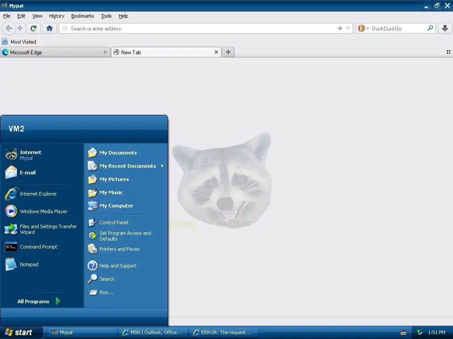This screenshot has width=453, height=339.
Task: Click the Go arrow in address bar
Action: click(x=339, y=28)
